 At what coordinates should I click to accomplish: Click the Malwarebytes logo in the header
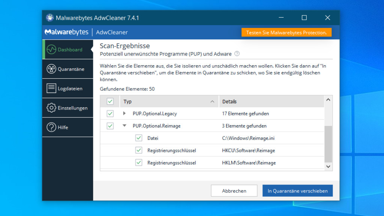(x=66, y=32)
